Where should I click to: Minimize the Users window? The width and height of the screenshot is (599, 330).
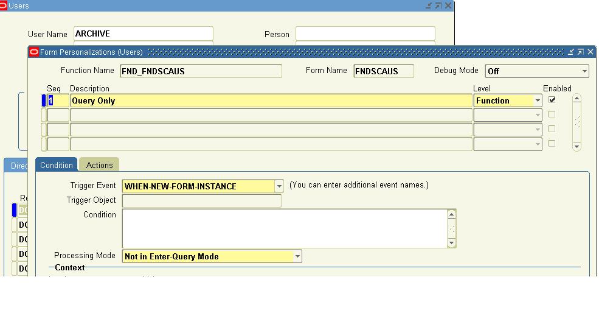[429, 5]
